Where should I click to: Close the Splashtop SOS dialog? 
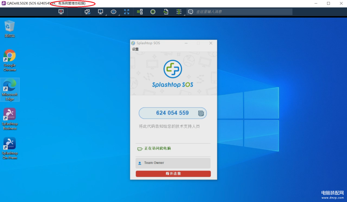tap(211, 43)
